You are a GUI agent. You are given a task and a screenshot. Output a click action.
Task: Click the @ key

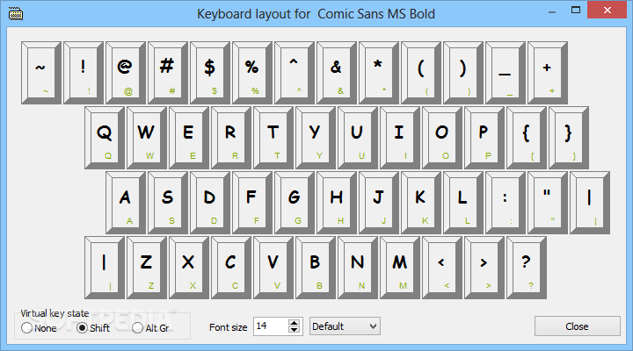(126, 73)
